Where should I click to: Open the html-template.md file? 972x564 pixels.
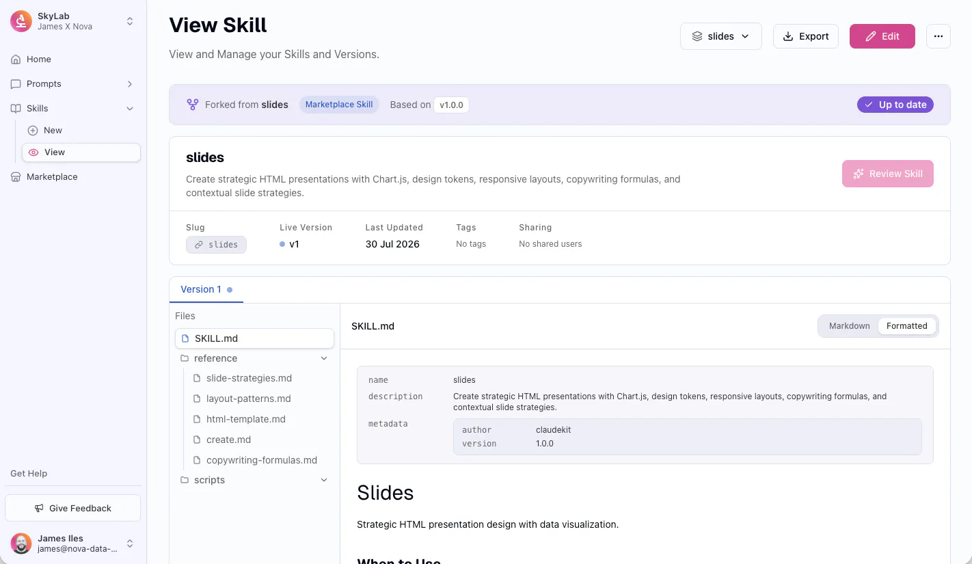(x=246, y=419)
